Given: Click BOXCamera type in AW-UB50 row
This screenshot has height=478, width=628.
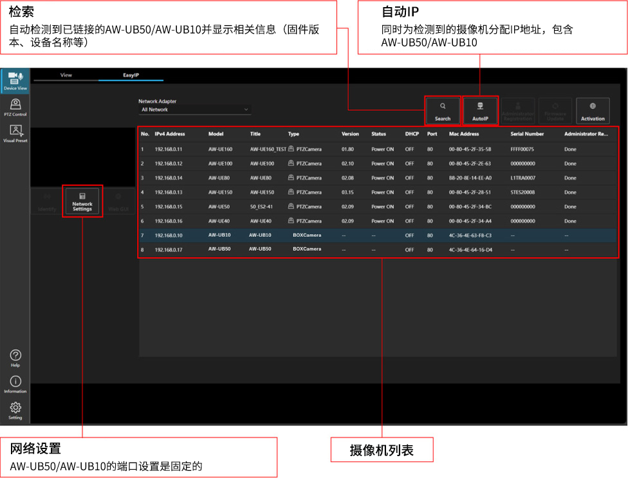Looking at the screenshot, I should [x=307, y=249].
